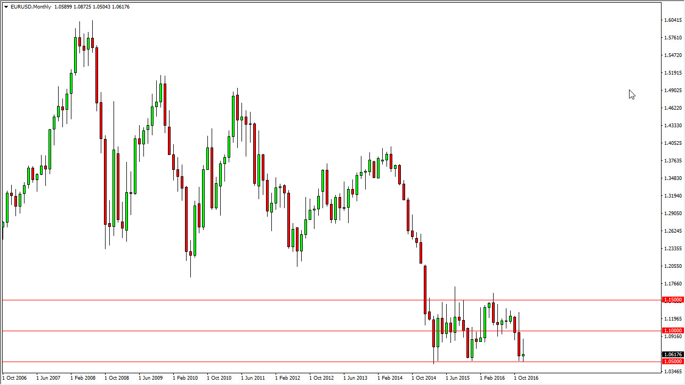Image resolution: width=685 pixels, height=385 pixels.
Task: Click the 1.26245 price axis label
Action: coord(673,231)
